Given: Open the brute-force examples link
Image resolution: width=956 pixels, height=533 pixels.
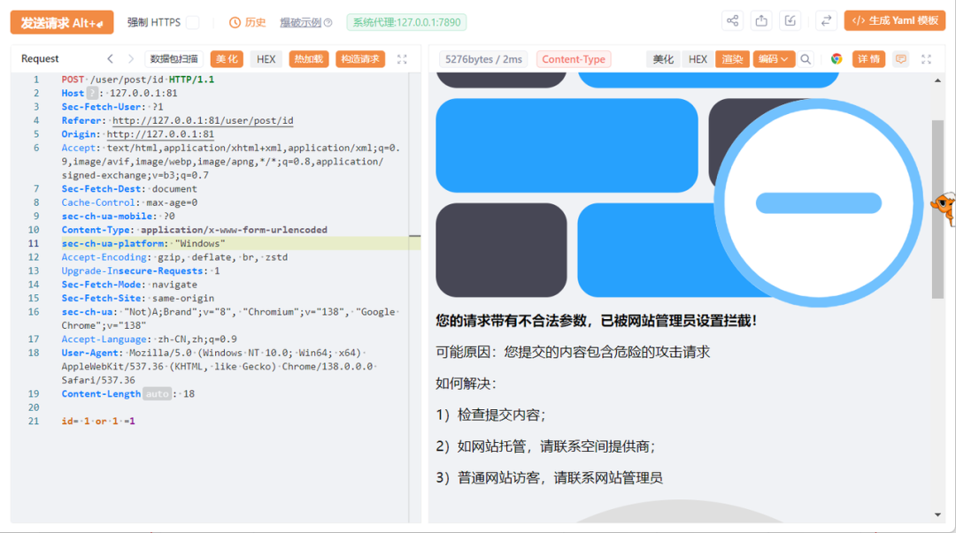Looking at the screenshot, I should [300, 22].
